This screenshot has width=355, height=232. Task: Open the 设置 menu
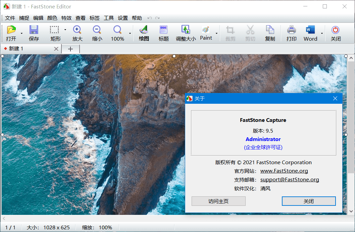123,18
